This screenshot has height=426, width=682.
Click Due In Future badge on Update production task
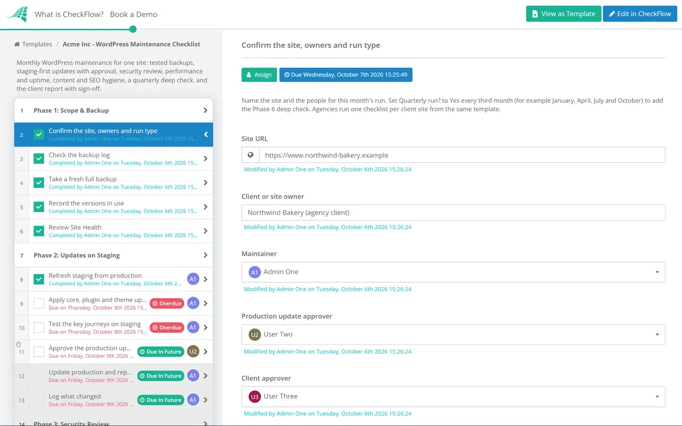point(160,376)
